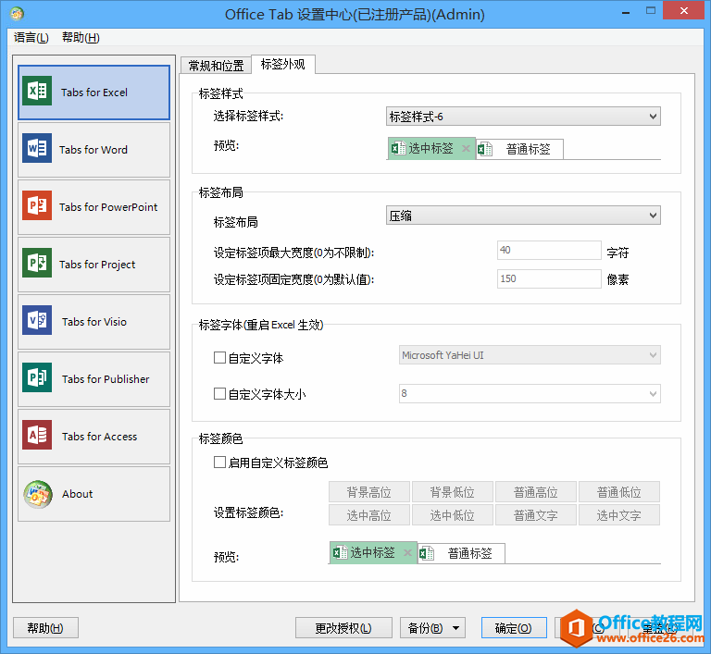Click 选中标签 in color preview
This screenshot has width=711, height=654.
(373, 552)
